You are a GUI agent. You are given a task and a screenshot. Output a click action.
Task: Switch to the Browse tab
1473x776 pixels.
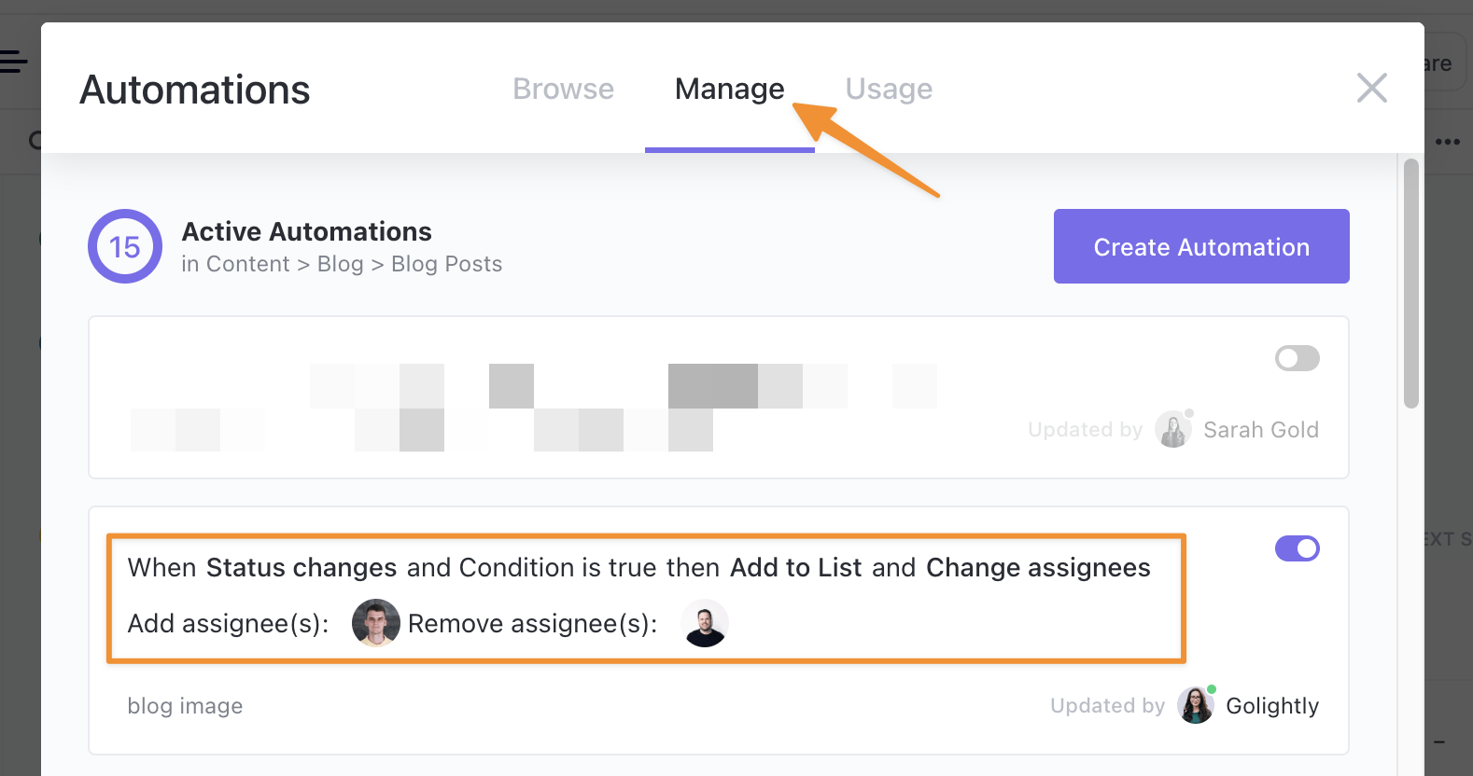(563, 89)
